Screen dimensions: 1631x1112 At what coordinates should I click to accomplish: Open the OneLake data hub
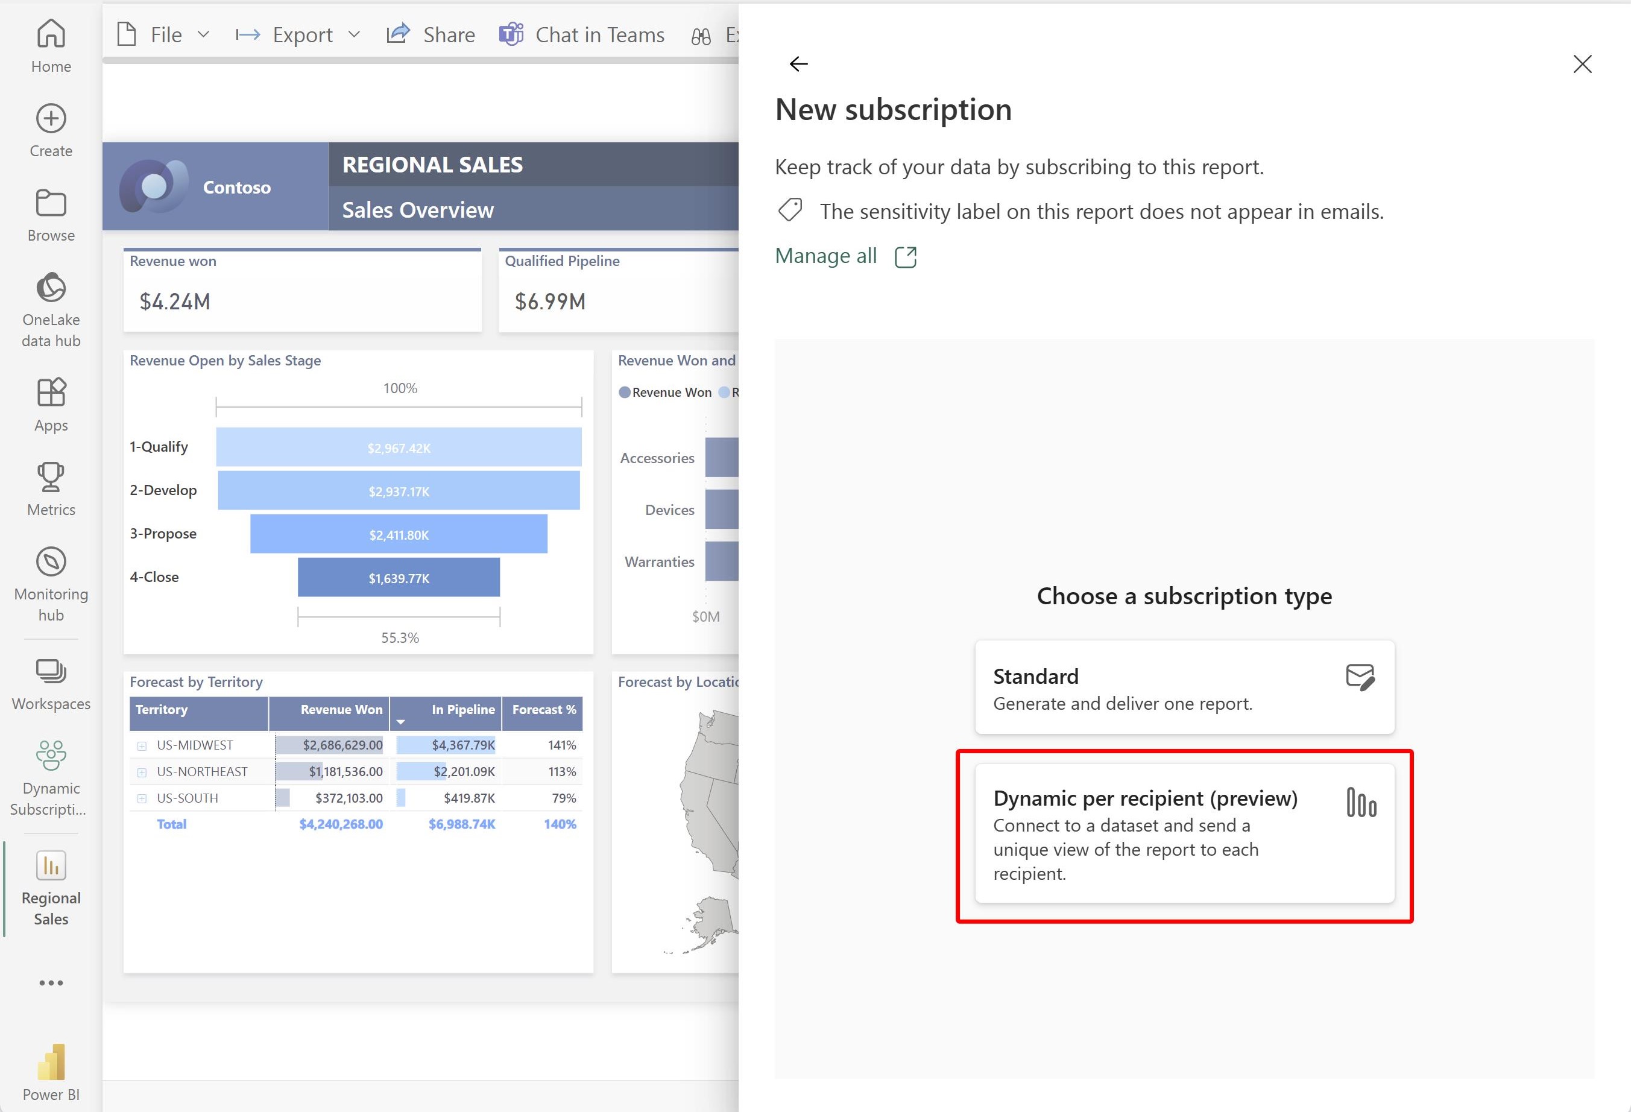50,305
